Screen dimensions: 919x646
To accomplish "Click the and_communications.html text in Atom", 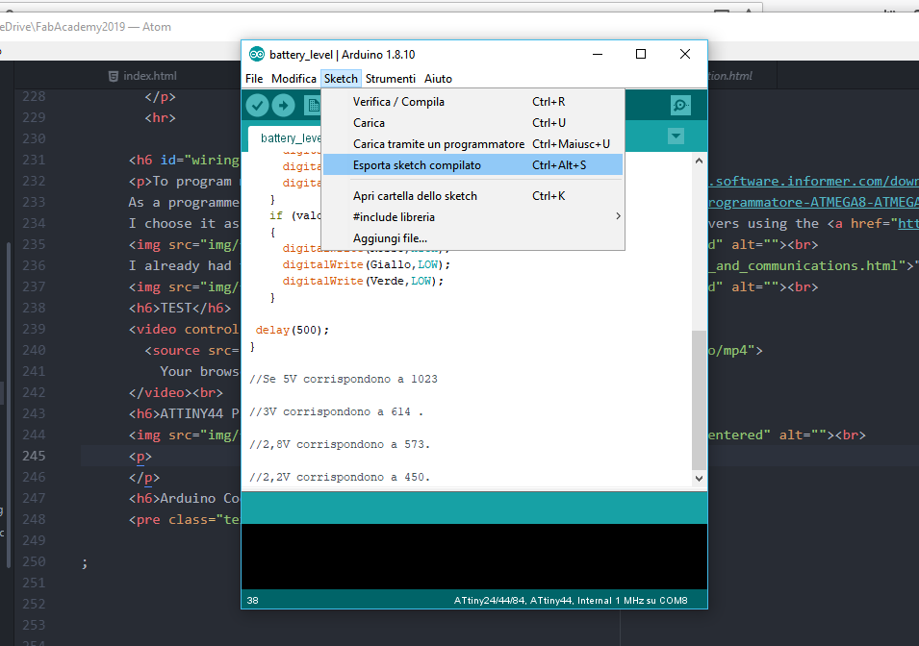I will [x=807, y=266].
